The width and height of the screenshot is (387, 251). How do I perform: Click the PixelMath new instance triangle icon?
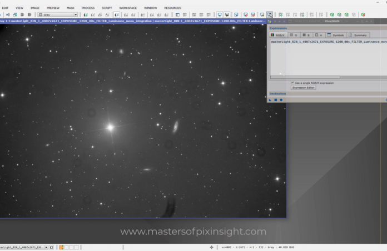tap(270, 100)
